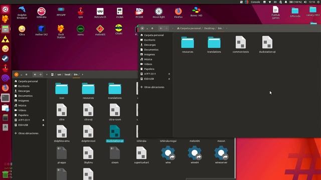Go to Descargas in Desktop bin window sidebar
Screen dimensions: 321x180
[150, 44]
